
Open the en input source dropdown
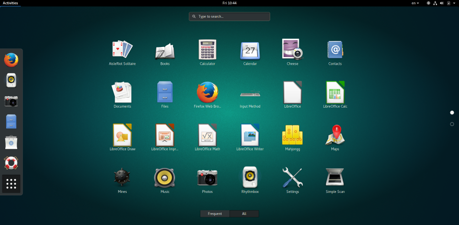(x=415, y=3)
